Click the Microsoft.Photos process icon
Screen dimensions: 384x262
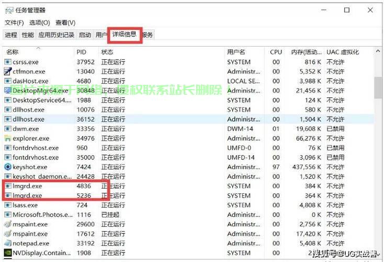coord(8,215)
